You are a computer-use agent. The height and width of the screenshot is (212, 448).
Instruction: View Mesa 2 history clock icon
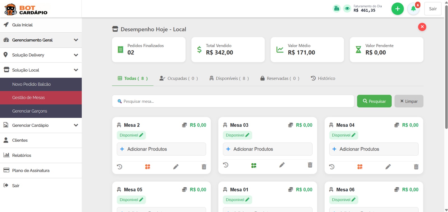pyautogui.click(x=120, y=167)
